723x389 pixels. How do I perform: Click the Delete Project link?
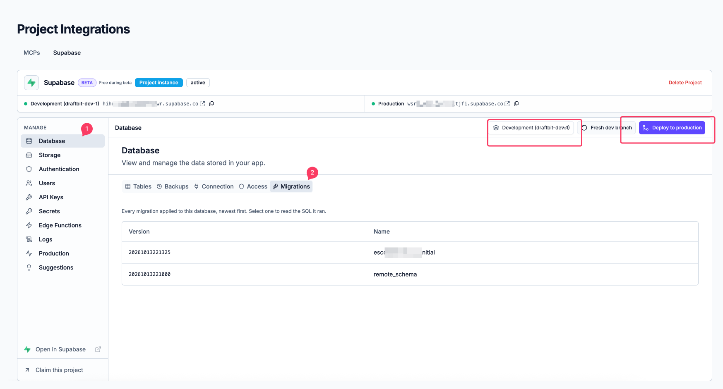coord(685,83)
